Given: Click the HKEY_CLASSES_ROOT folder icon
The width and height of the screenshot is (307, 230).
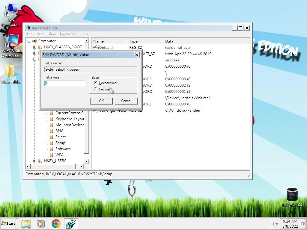Looking at the screenshot, I should [40, 47].
